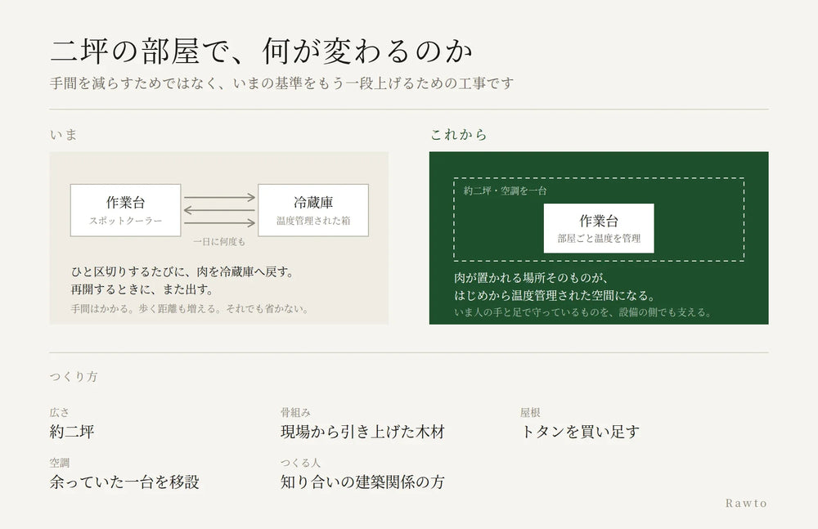Viewport: 818px width, 529px height.
Task: Click the 骨組み label
Action: coord(295,413)
